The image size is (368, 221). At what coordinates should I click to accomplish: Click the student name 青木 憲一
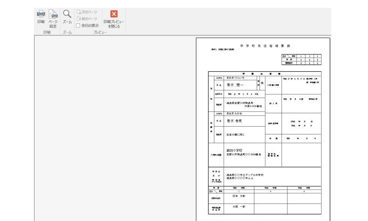(x=235, y=85)
